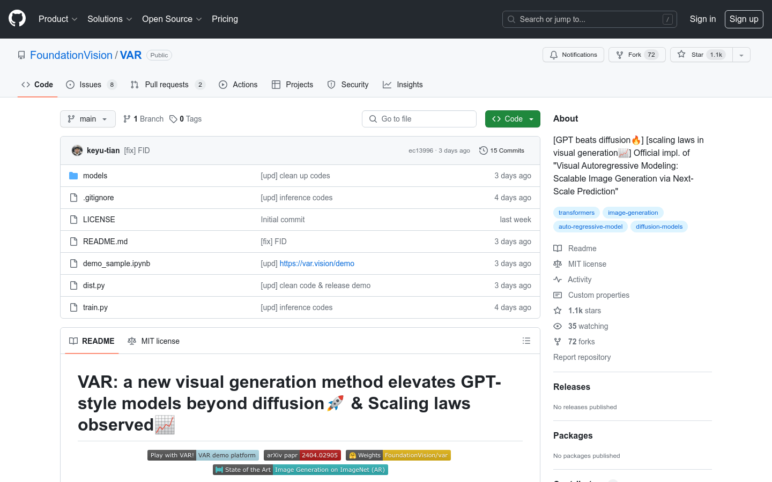This screenshot has width=772, height=482.
Task: Click the models folder icon
Action: [73, 176]
